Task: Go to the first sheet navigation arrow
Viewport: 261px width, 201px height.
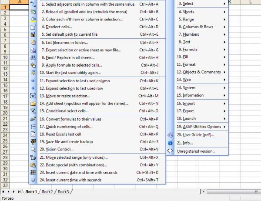Action: point(3,192)
